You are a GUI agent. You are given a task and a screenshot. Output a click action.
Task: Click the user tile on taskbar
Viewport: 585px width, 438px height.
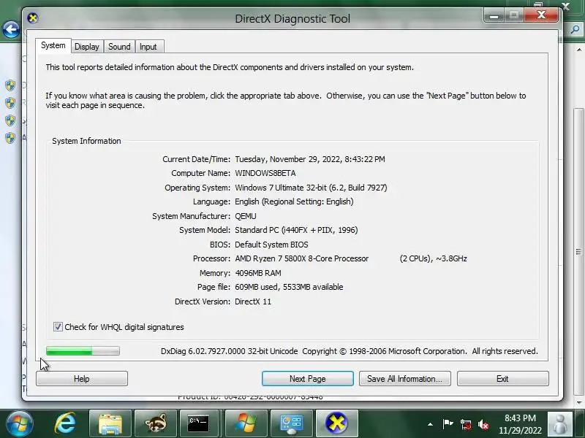tap(559, 424)
